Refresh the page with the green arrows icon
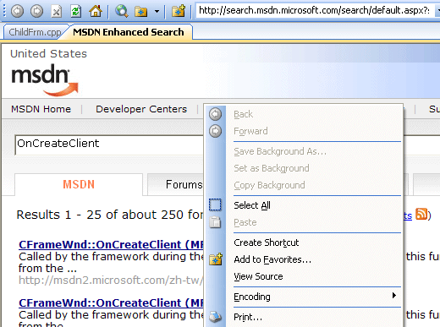The height and width of the screenshot is (327, 440). [76, 11]
